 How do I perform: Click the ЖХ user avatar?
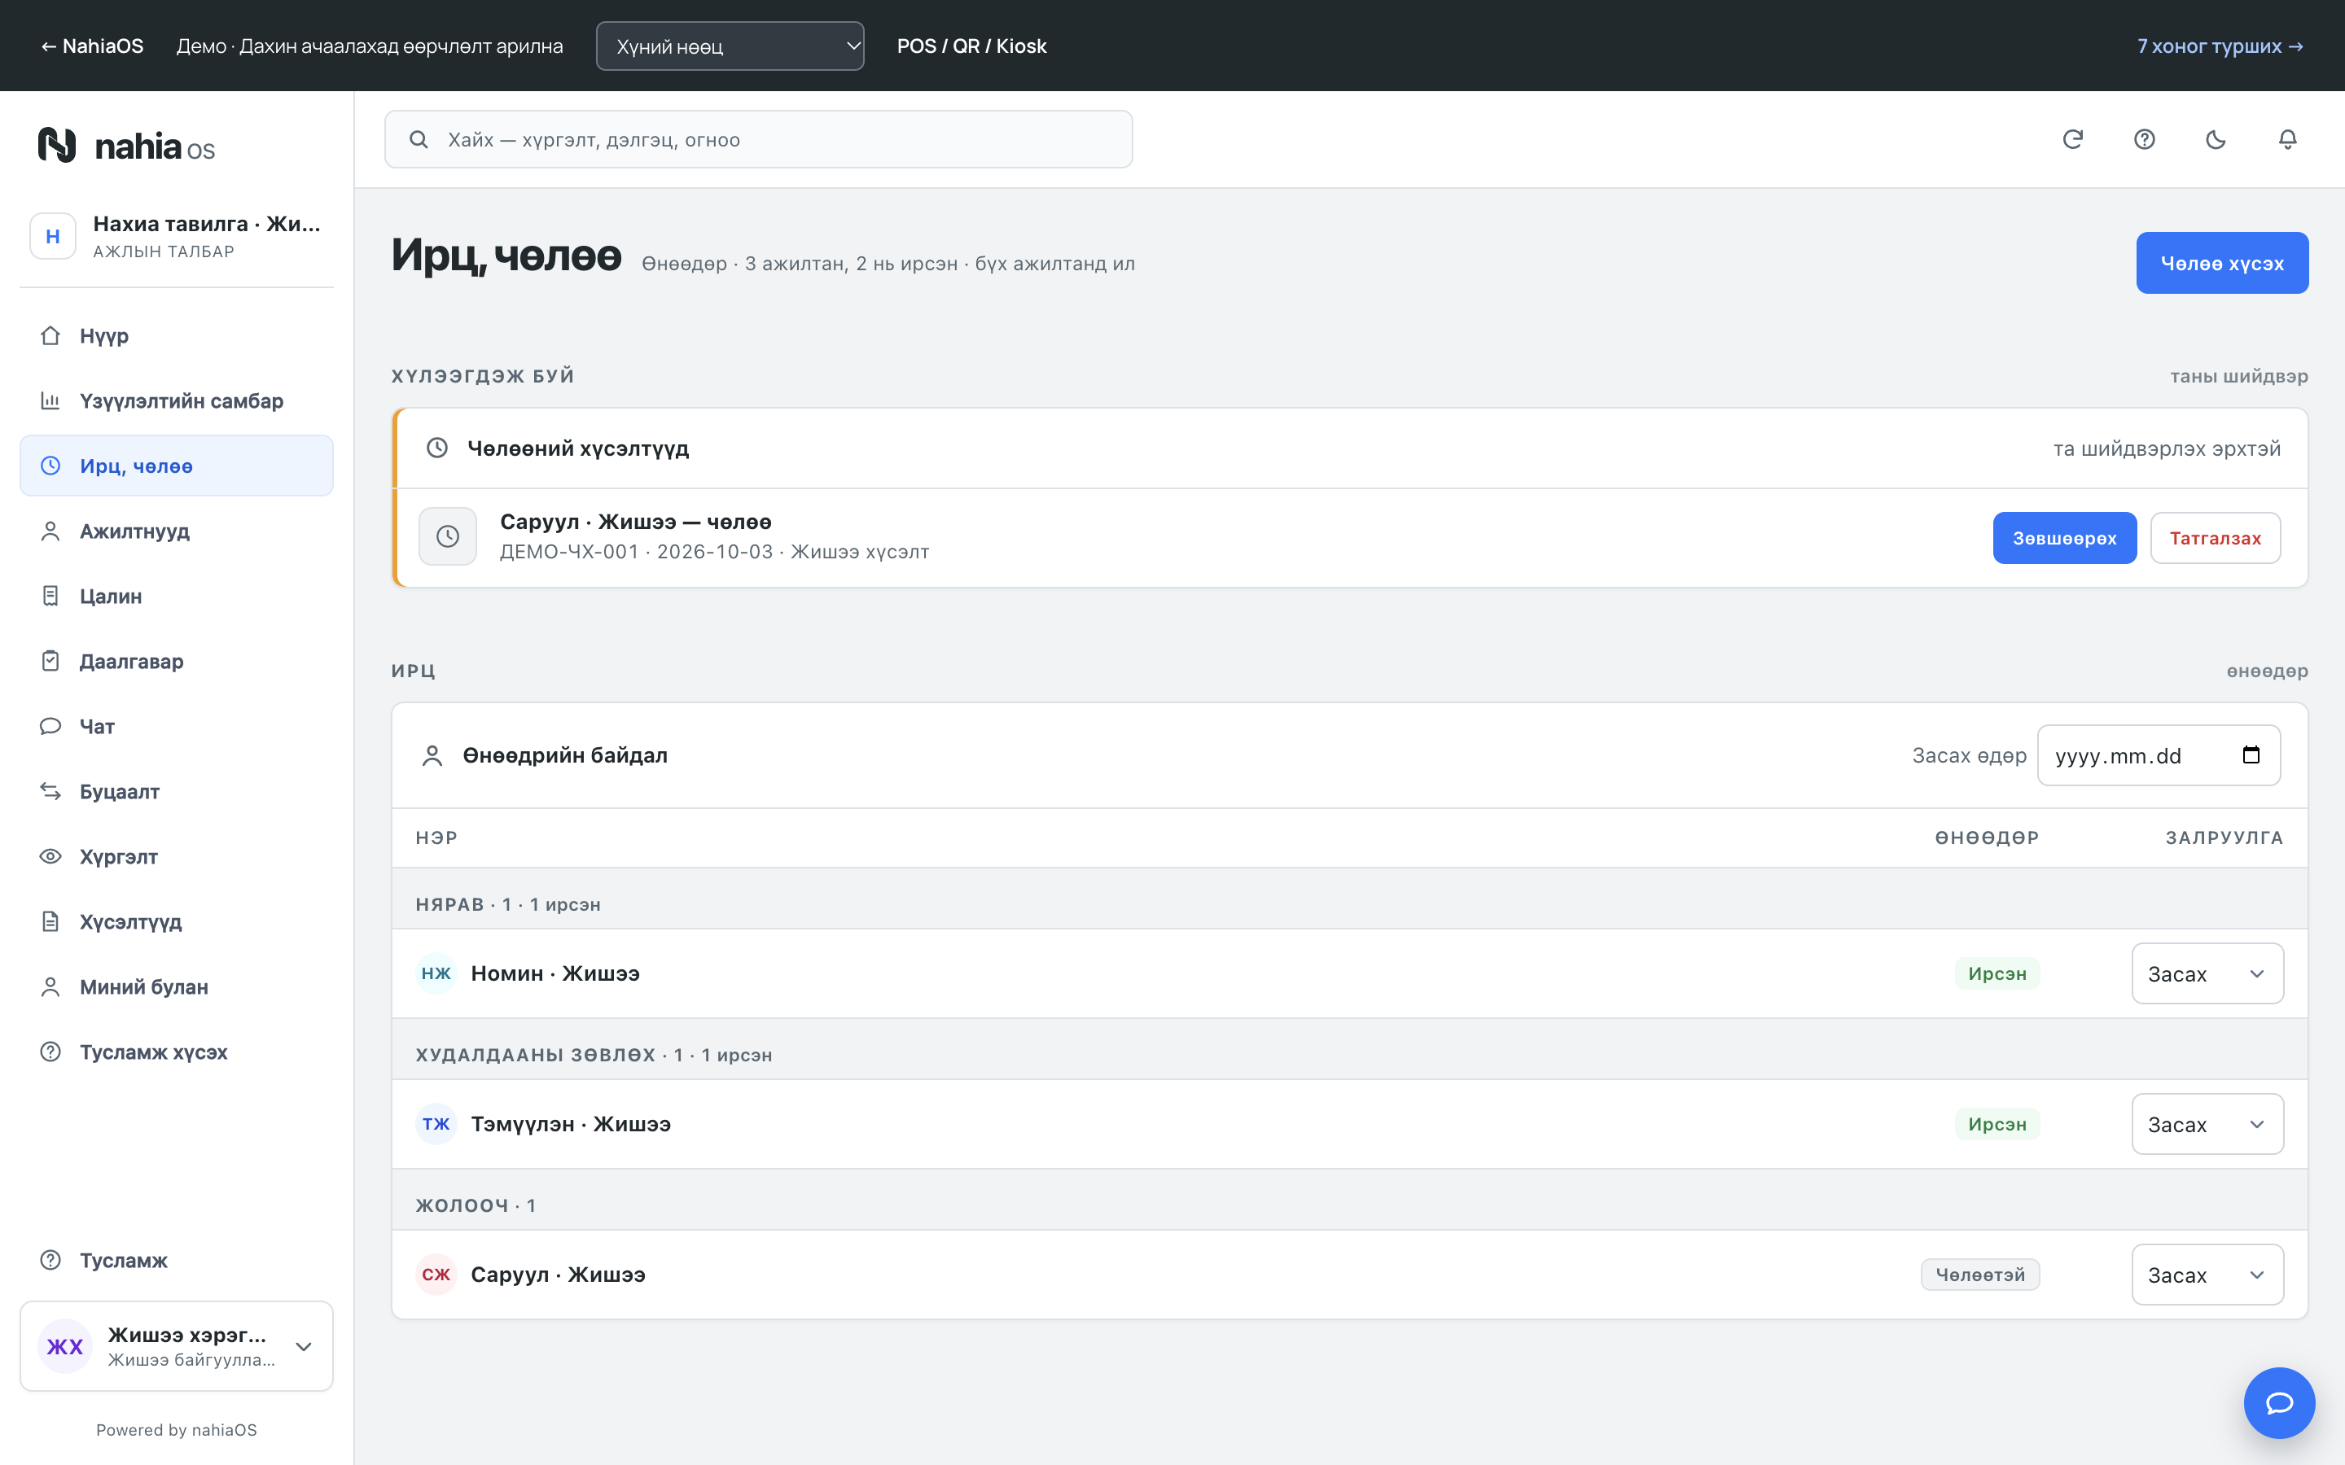65,1346
